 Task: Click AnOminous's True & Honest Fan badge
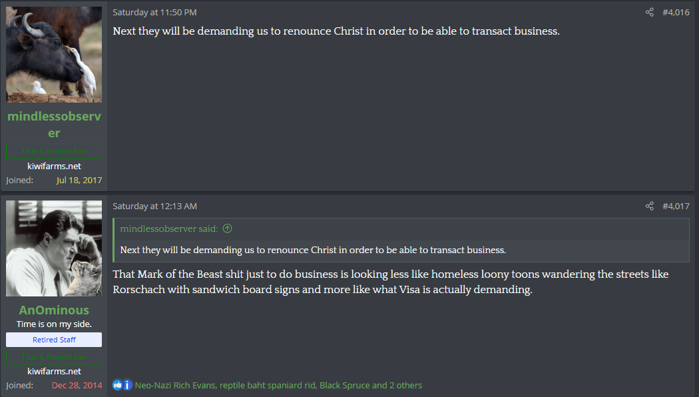pos(54,357)
